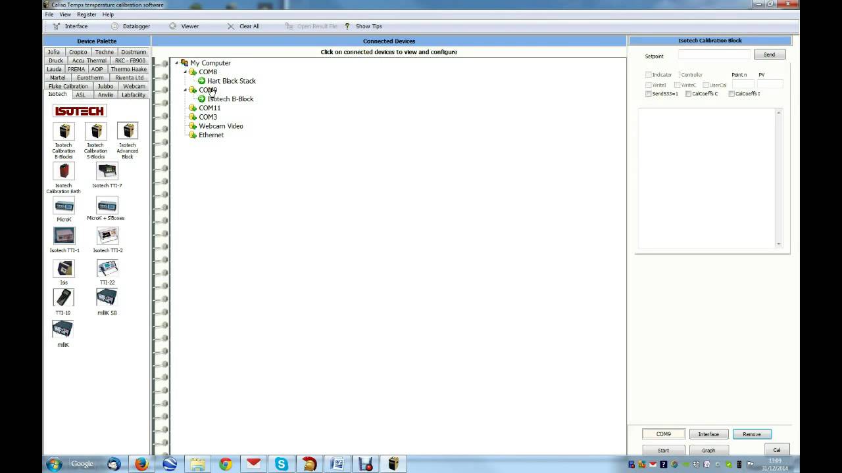Select the Isotech Calibration B-Blocks device icon
The height and width of the screenshot is (473, 842).
coord(64,131)
